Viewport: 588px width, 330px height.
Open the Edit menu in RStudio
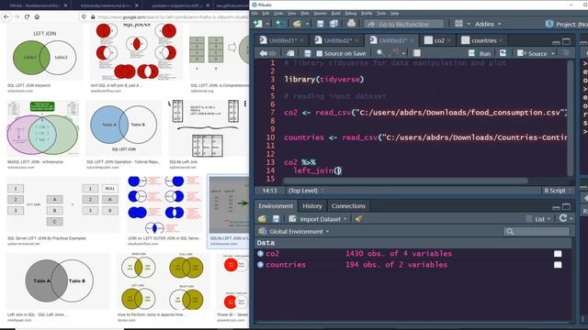click(x=266, y=13)
